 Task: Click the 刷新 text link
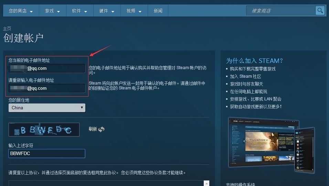tap(93, 129)
